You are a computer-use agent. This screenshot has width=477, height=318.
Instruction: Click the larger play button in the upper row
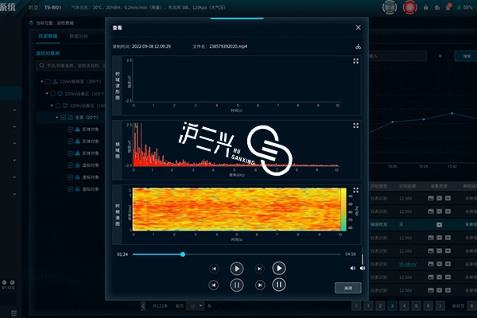tap(279, 268)
